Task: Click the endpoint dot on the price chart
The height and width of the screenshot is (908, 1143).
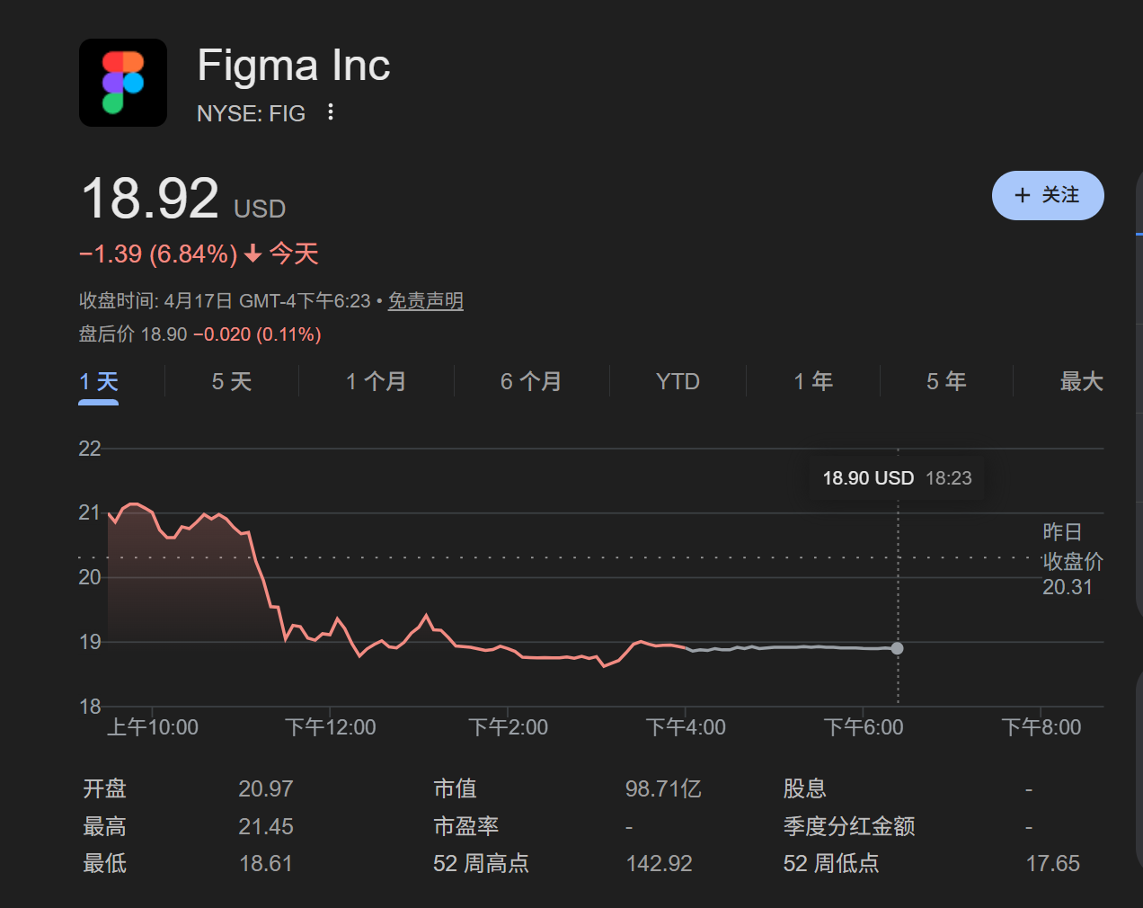Action: click(897, 647)
